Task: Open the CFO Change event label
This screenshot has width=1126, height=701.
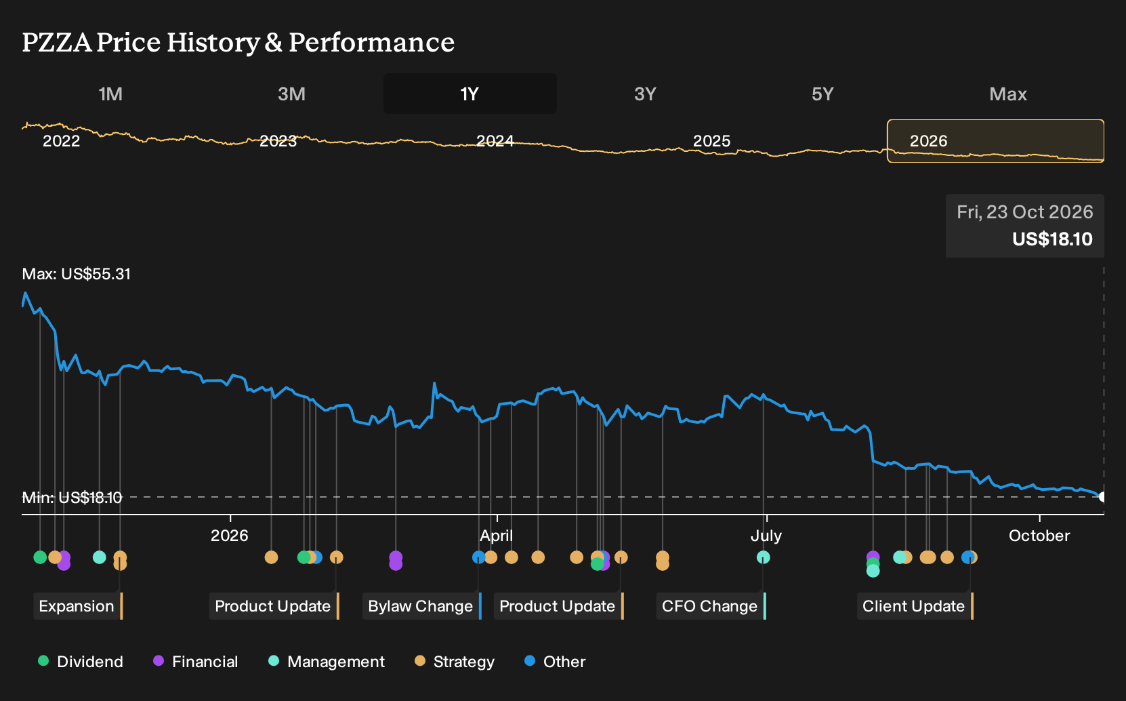Action: [x=711, y=606]
